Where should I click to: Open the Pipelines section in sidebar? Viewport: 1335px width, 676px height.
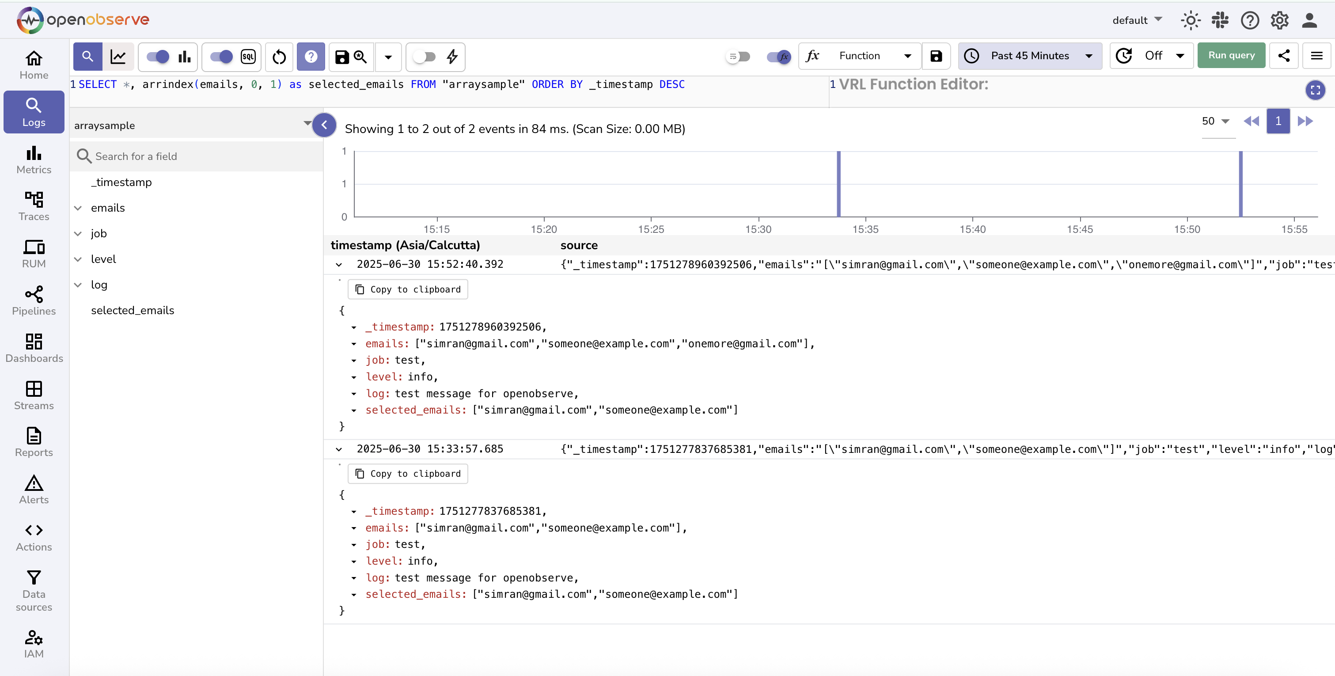click(x=34, y=301)
